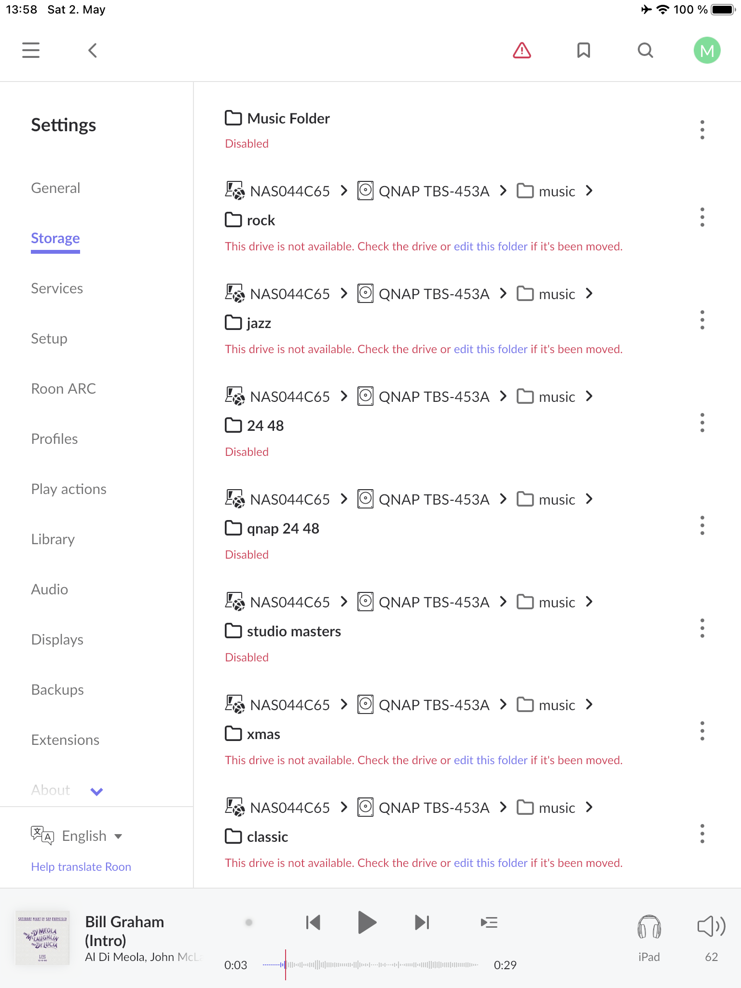Open three-dot menu for rock folder
This screenshot has width=741, height=988.
702,217
